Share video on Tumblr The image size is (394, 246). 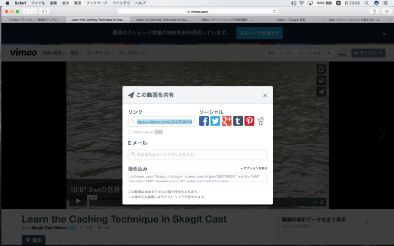pyautogui.click(x=238, y=121)
